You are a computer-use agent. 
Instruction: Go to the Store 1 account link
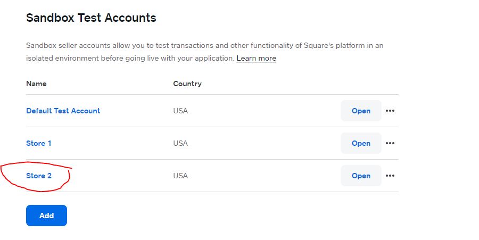pyautogui.click(x=38, y=143)
